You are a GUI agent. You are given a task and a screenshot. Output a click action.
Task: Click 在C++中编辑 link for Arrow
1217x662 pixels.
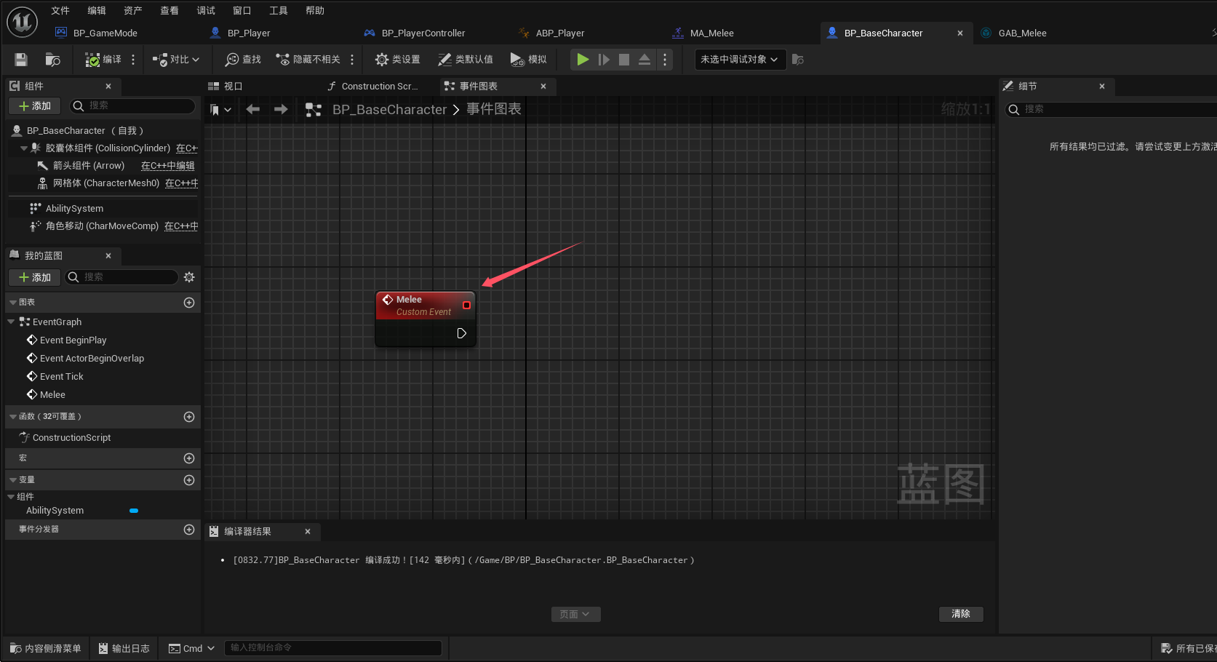168,166
